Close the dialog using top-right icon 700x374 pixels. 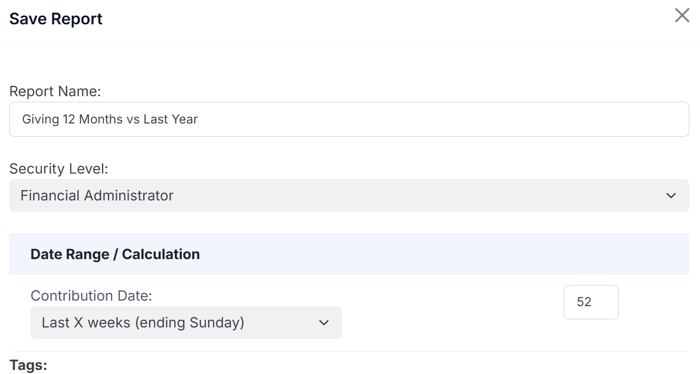click(682, 16)
